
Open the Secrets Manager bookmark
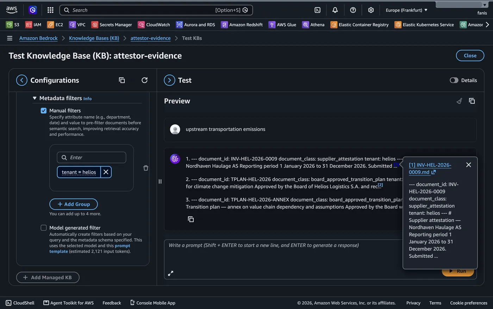point(112,25)
